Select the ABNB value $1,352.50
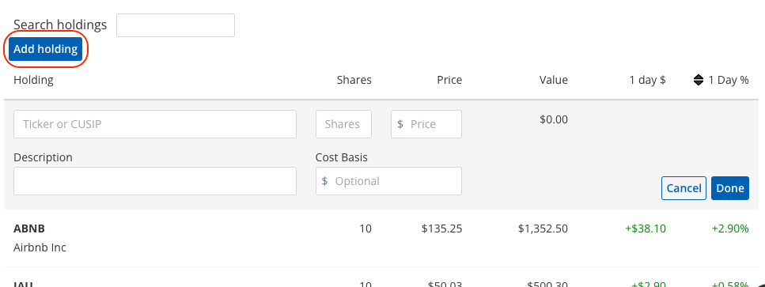This screenshot has height=287, width=765. click(543, 228)
